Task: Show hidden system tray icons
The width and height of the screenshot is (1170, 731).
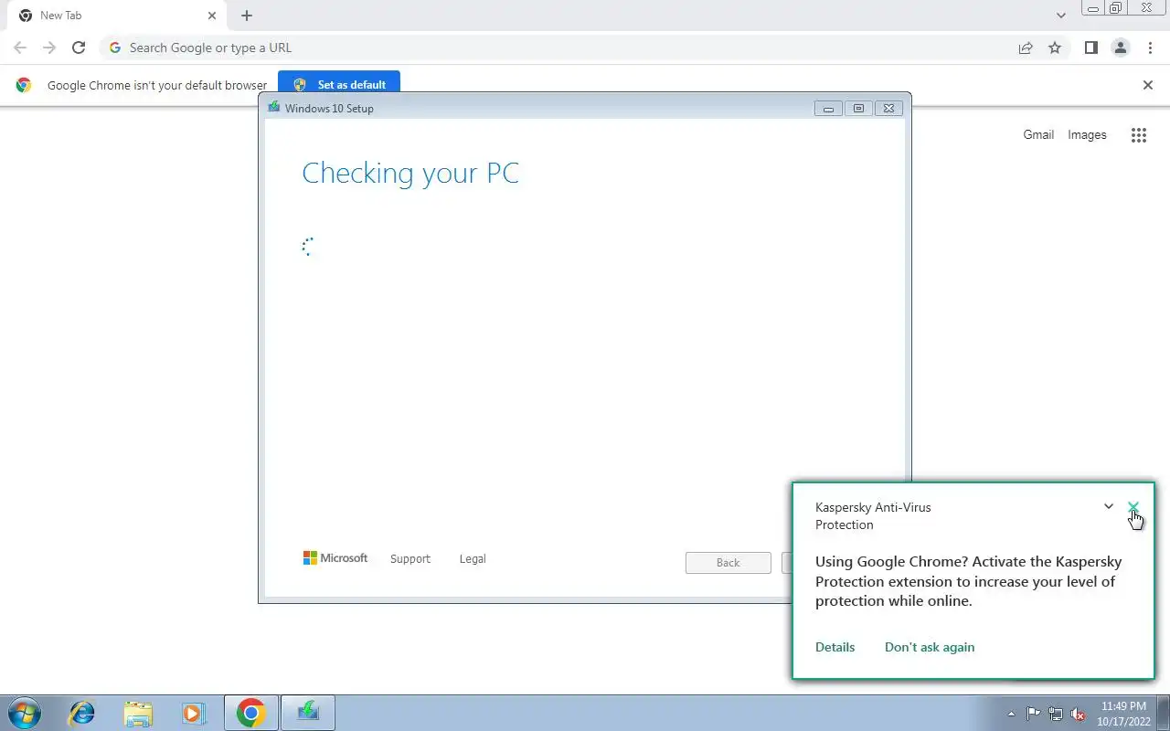Action: pyautogui.click(x=1011, y=715)
